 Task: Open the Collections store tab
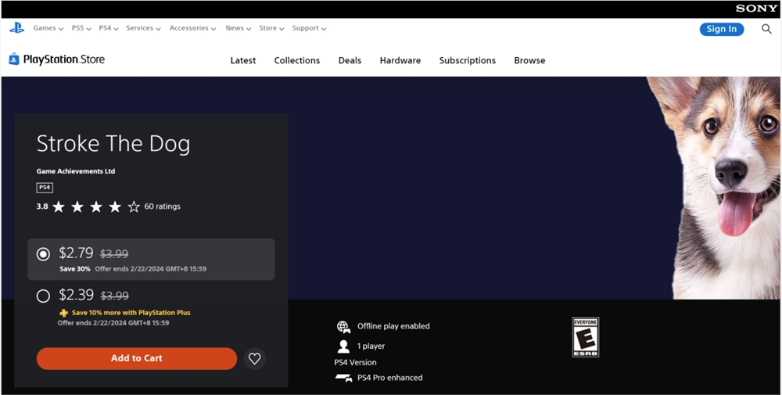pos(296,60)
